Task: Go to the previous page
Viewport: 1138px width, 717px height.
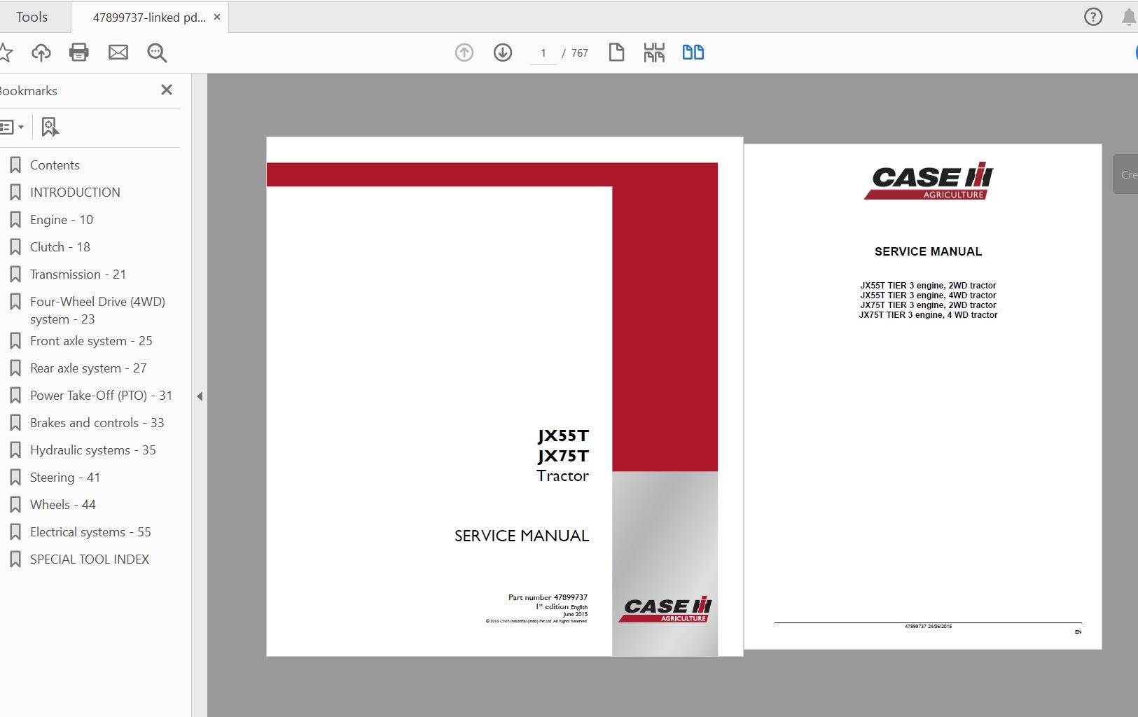Action: 463,52
